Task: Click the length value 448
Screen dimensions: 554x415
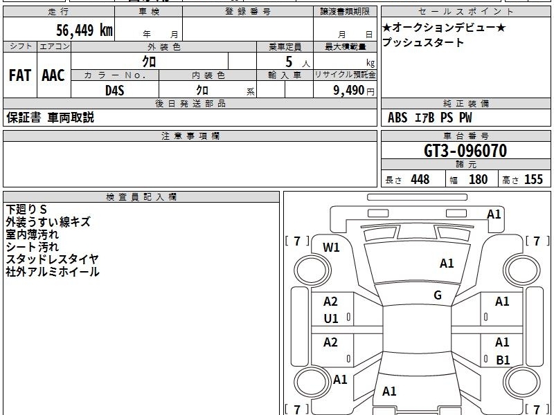Action: tap(420, 179)
